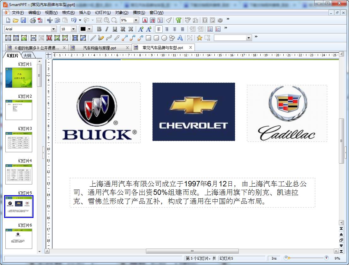Image resolution: width=349 pixels, height=265 pixels.
Task: Open the 幻灯片(L) menu
Action: (x=103, y=13)
